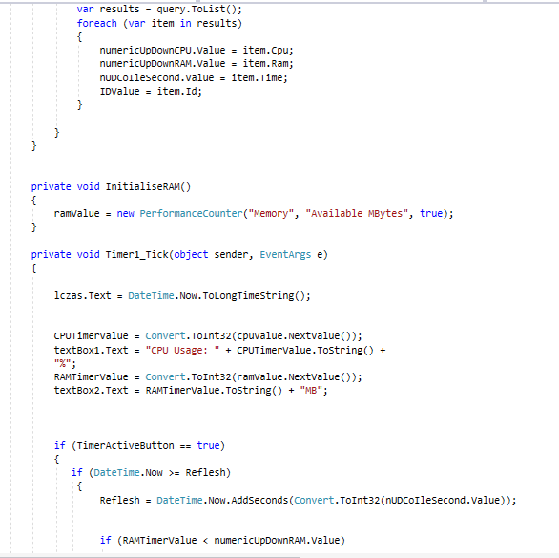This screenshot has width=559, height=558.
Task: Click the EventArgs parameter type
Action: point(285,254)
